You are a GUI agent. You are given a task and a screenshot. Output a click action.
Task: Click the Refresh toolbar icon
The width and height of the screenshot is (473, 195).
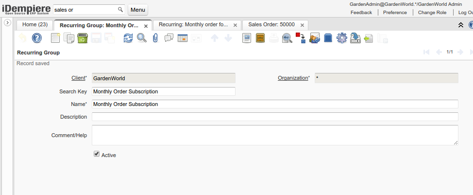click(128, 38)
